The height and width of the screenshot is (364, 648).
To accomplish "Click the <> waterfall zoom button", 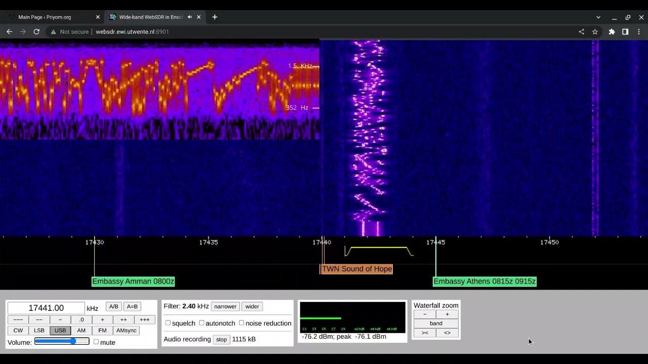I will pos(447,333).
